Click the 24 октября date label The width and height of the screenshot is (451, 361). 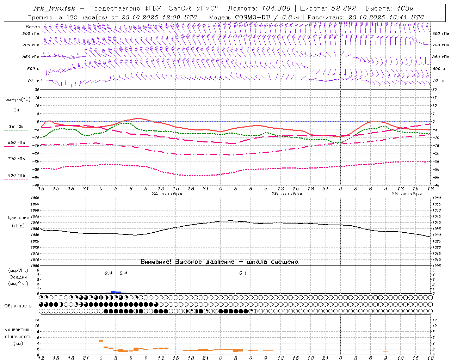[167, 194]
